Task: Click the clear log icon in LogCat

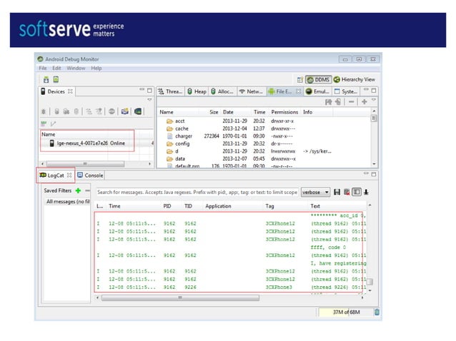Action: click(x=346, y=191)
